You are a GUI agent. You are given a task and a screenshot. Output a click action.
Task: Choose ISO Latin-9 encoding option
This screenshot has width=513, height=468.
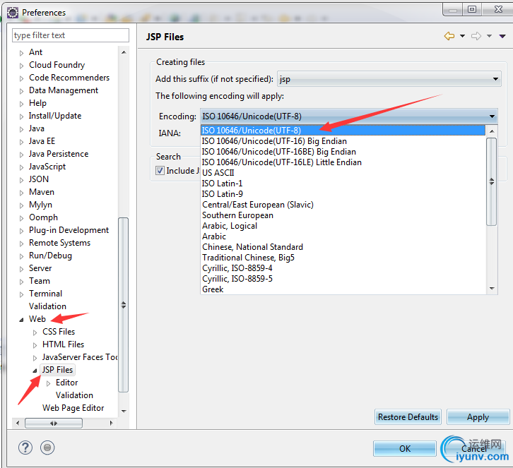click(343, 194)
